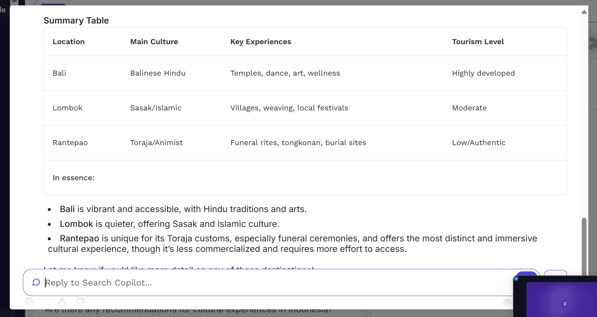Click the Summary Table heading

coord(76,21)
